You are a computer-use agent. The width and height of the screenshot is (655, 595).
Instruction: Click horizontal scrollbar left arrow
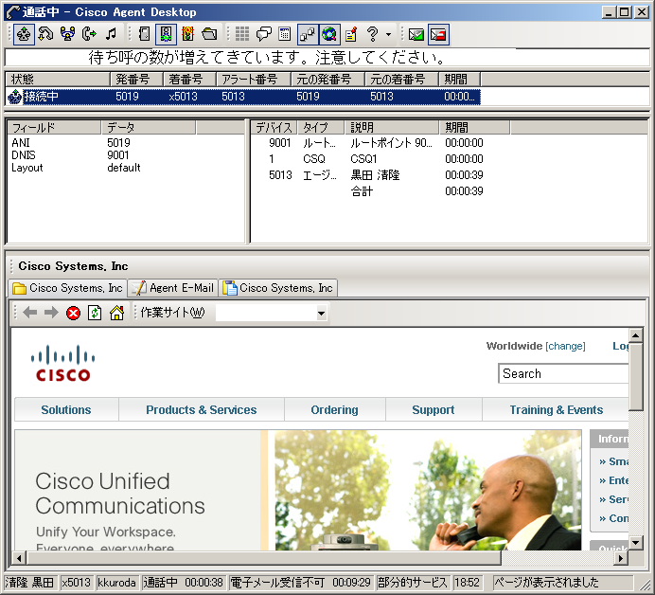coord(19,558)
